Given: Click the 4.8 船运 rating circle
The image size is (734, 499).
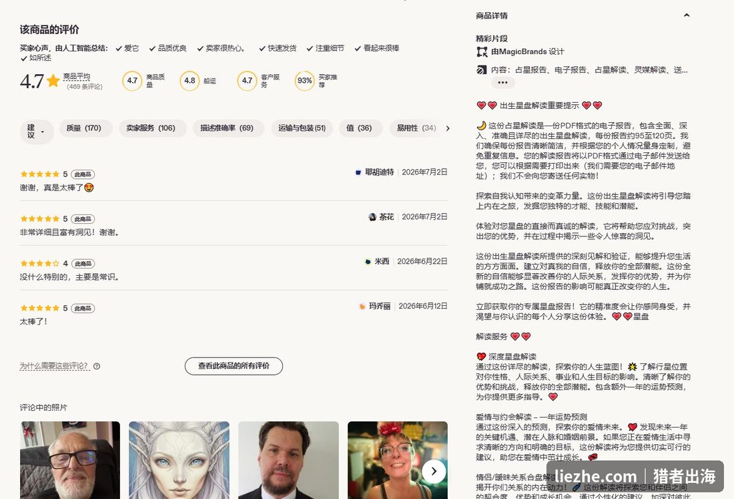Looking at the screenshot, I should [x=190, y=81].
